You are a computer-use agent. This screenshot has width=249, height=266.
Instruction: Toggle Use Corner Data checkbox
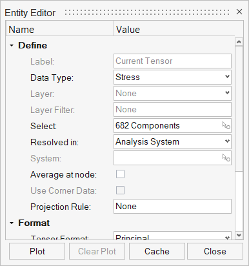[x=120, y=190]
